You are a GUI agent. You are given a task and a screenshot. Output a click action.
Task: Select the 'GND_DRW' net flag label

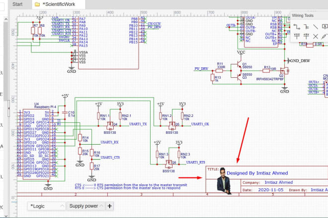click(300, 61)
